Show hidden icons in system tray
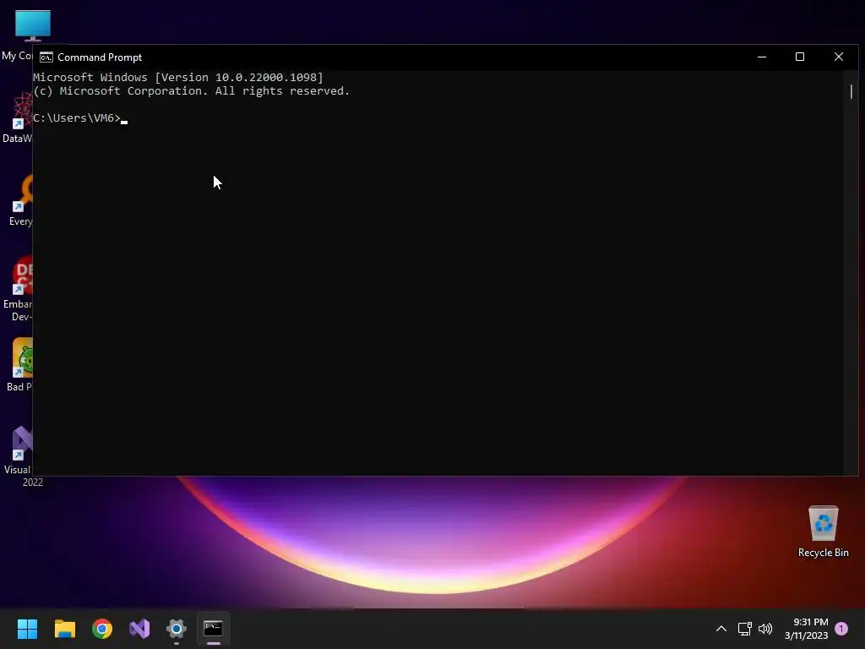The height and width of the screenshot is (649, 865). [721, 629]
